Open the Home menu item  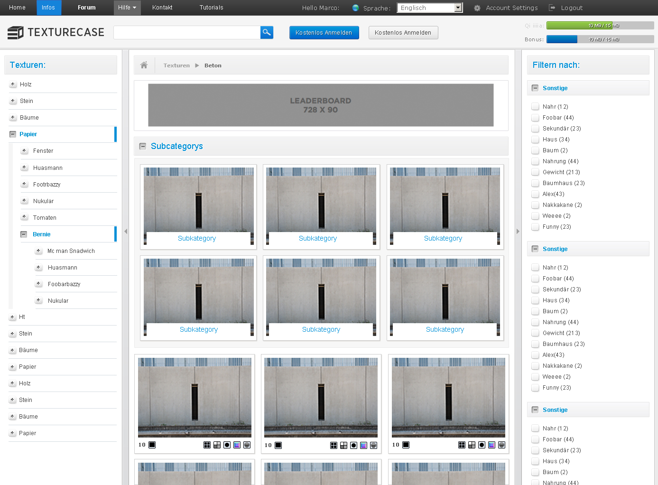coord(18,8)
